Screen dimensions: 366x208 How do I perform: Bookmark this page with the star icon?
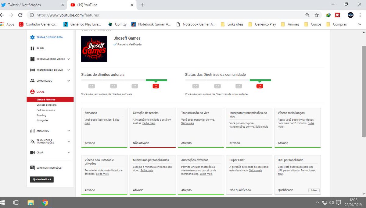coord(317,15)
